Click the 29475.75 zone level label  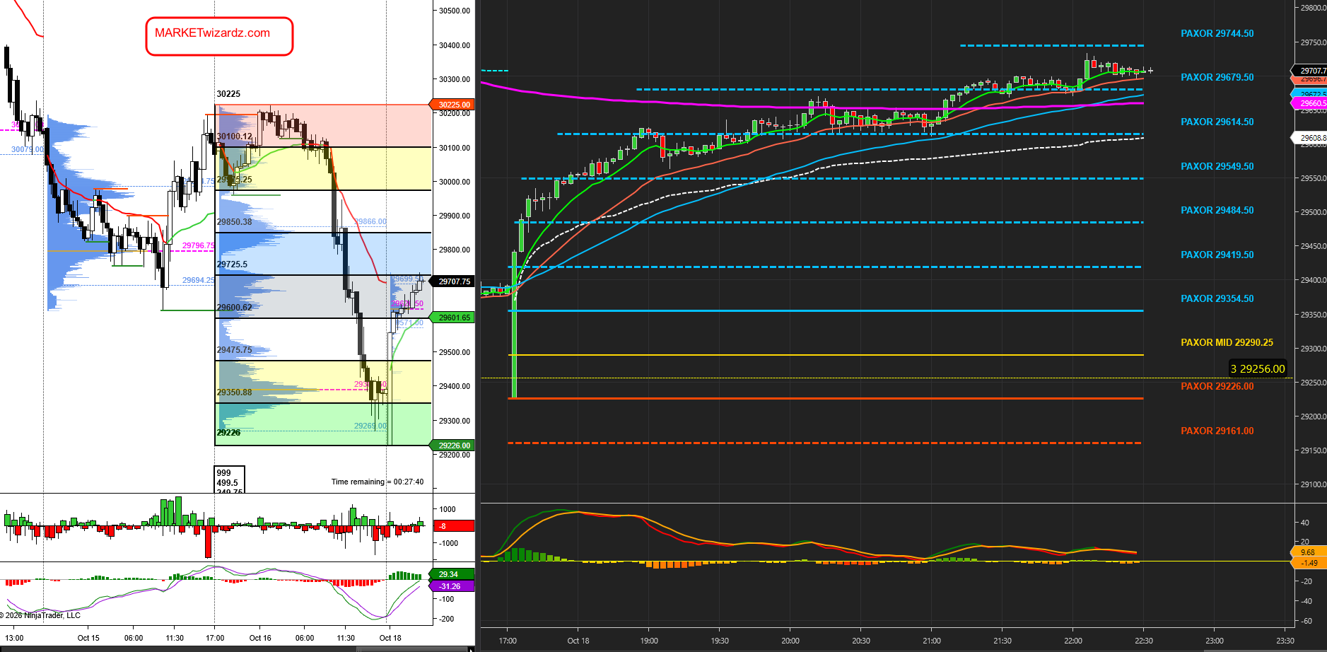click(x=234, y=350)
